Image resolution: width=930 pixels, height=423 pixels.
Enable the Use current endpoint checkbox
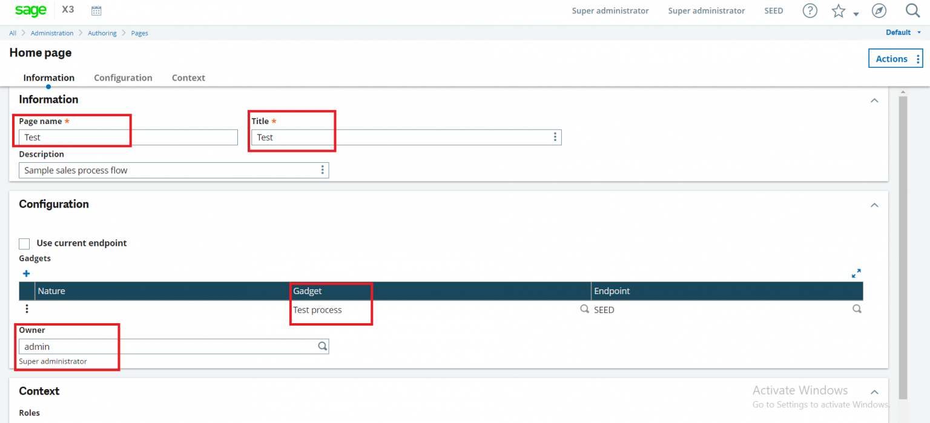pos(24,243)
